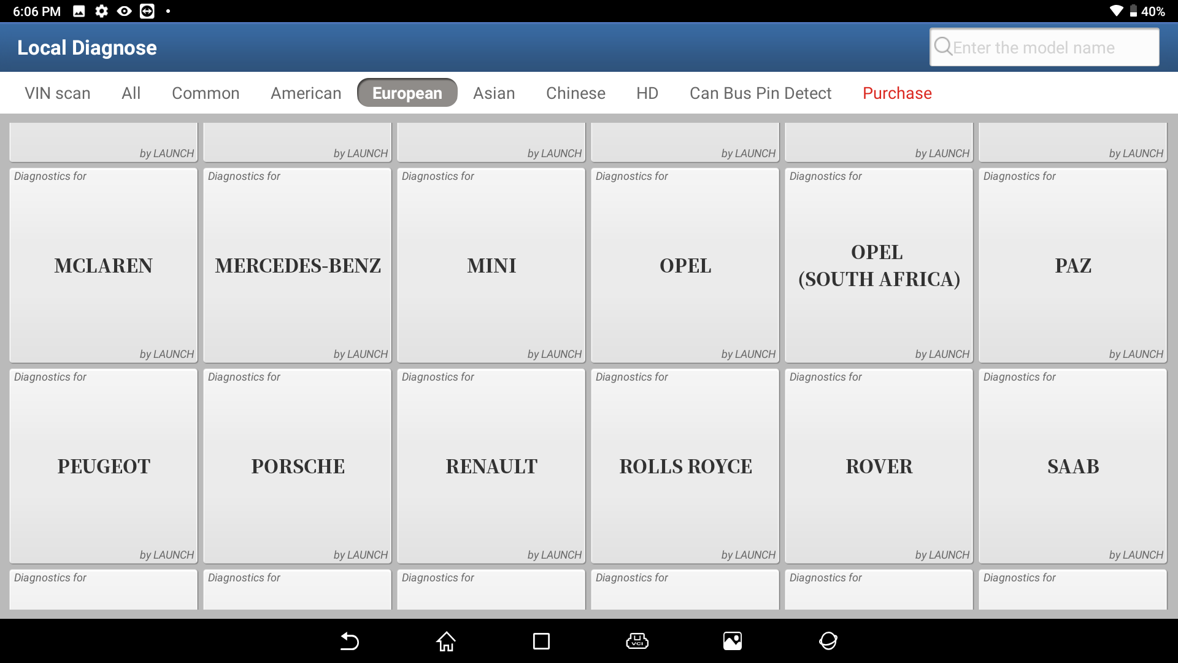Image resolution: width=1178 pixels, height=663 pixels.
Task: Expand the American vehicles category
Action: [x=306, y=92]
